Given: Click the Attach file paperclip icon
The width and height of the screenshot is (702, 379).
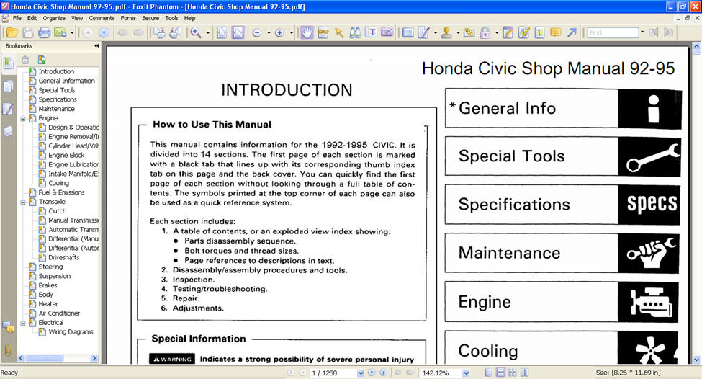Looking at the screenshot, I should tap(469, 32).
